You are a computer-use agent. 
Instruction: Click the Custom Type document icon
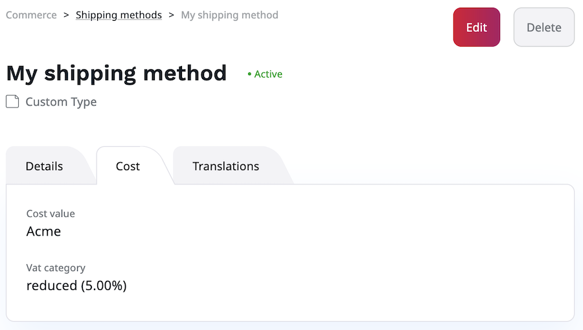pos(12,102)
